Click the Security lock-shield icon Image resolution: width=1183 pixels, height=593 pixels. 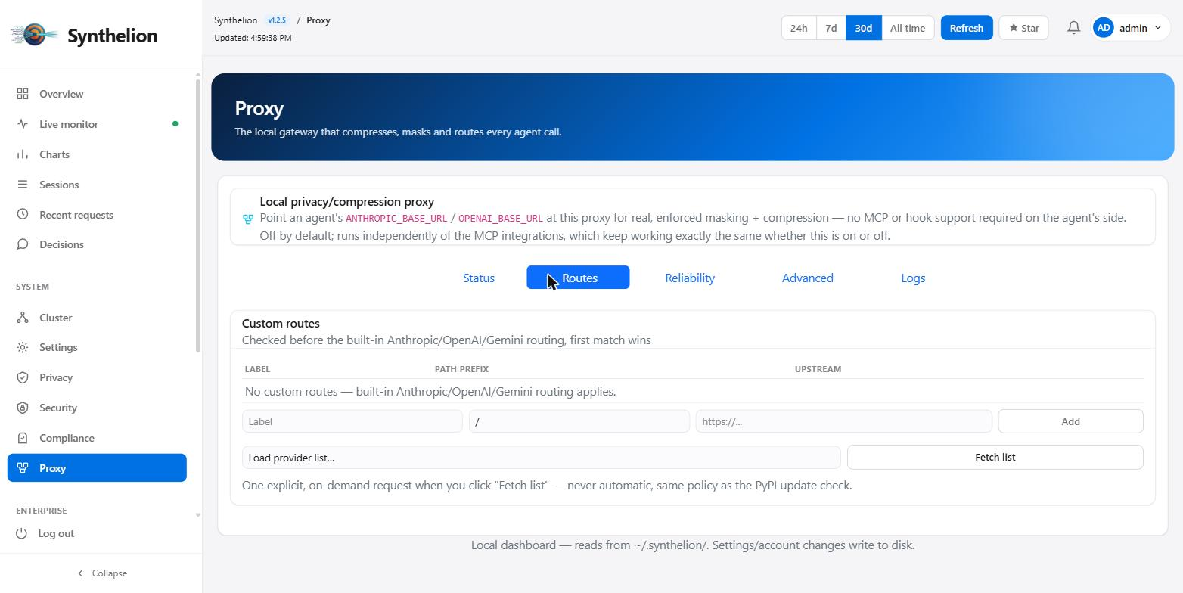23,408
